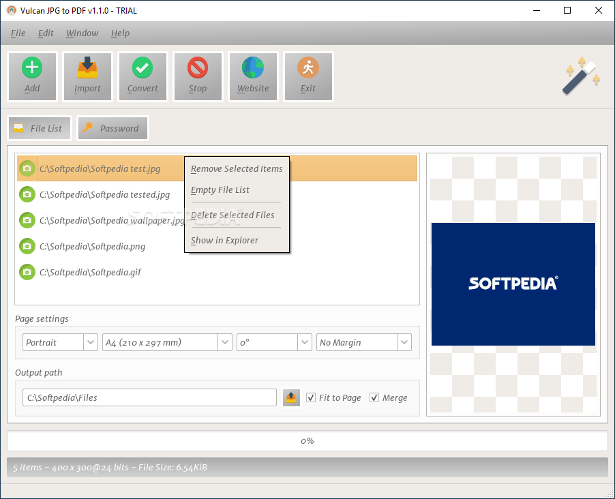
Task: Click camera icon beside Softpedia tested.jpg
Action: click(x=27, y=194)
